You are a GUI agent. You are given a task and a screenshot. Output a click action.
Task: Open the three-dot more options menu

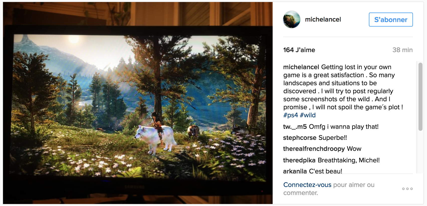pos(407,189)
